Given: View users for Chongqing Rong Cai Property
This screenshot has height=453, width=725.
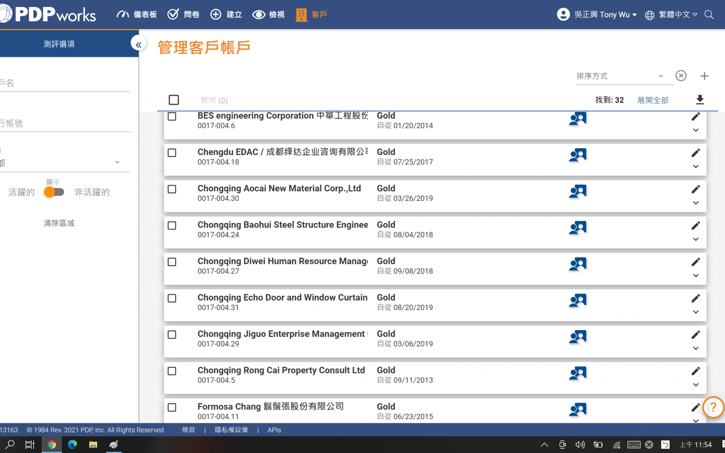Looking at the screenshot, I should 577,373.
